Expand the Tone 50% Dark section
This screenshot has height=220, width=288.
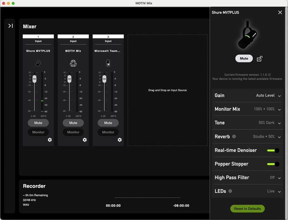coord(247,123)
